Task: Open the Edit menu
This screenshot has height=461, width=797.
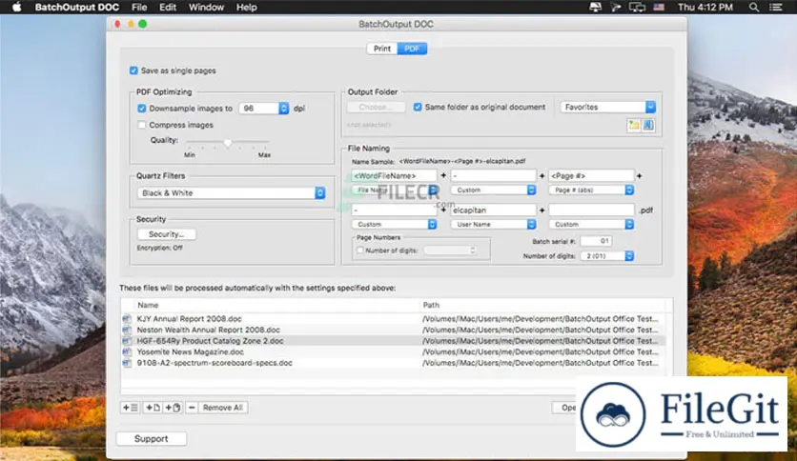Action: (168, 7)
